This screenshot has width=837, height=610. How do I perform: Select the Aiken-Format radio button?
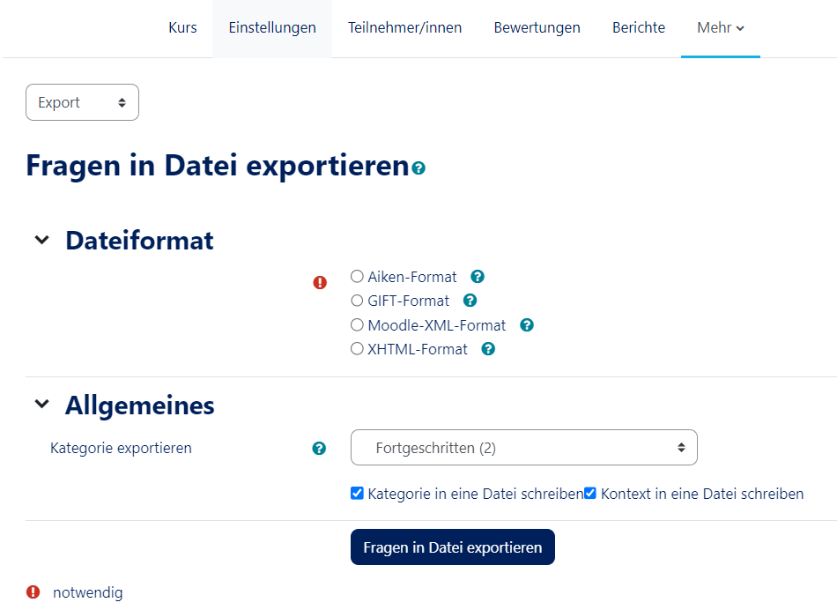coord(357,277)
